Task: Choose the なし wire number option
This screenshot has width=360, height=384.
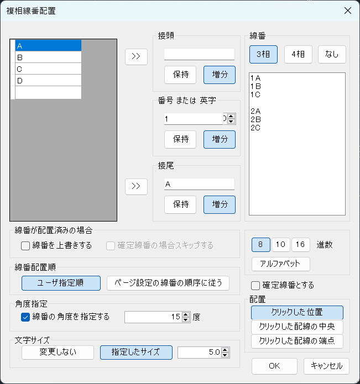Action: (332, 54)
